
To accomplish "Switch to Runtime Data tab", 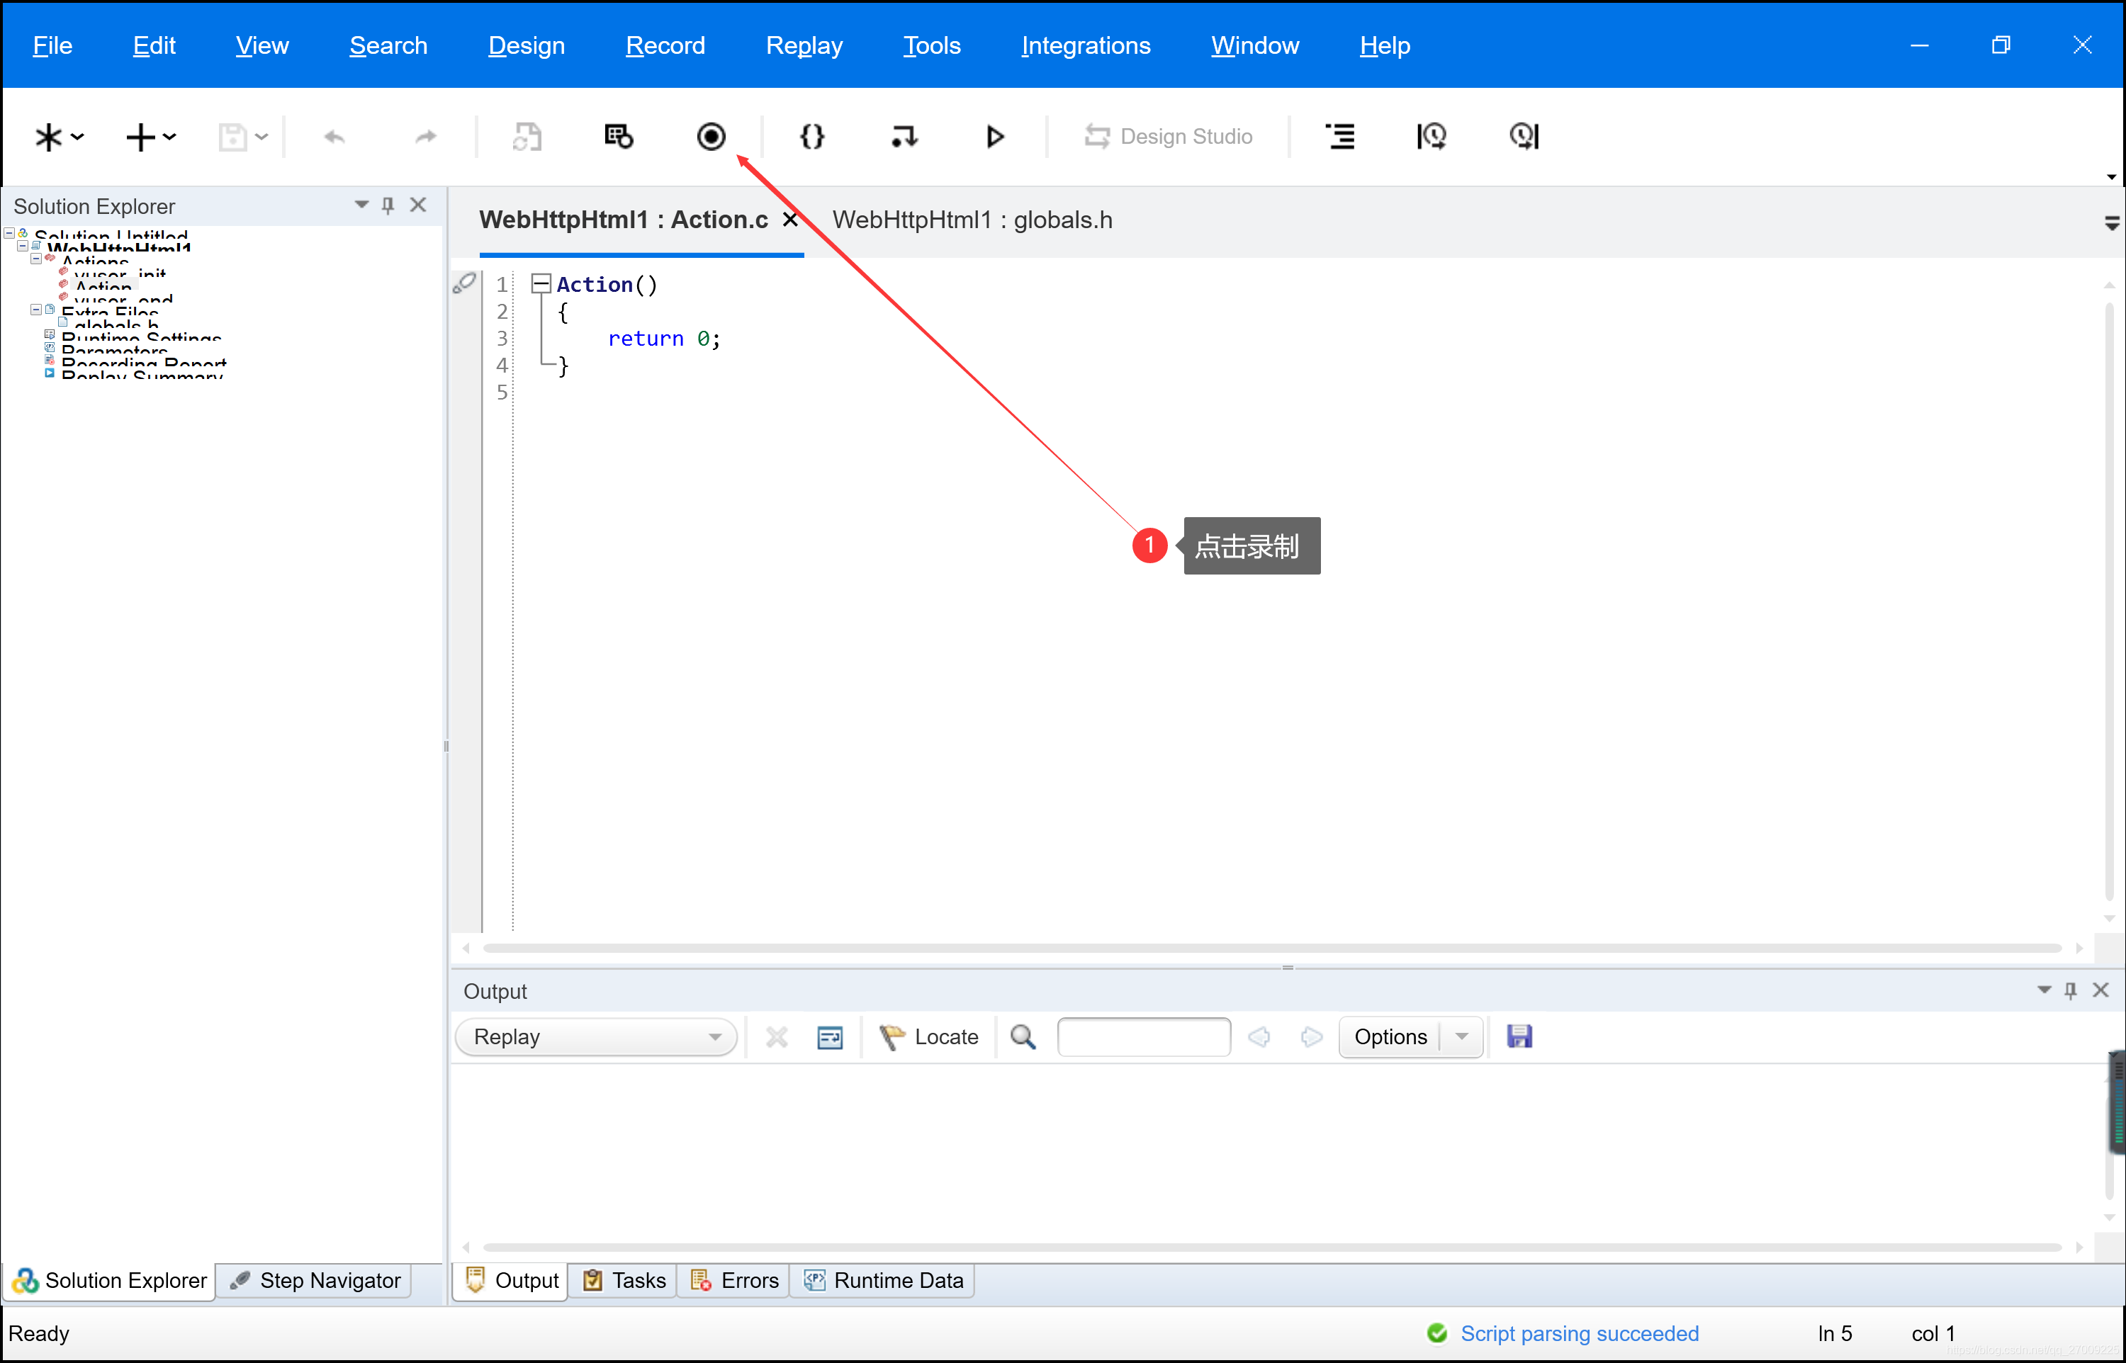I will pos(882,1281).
